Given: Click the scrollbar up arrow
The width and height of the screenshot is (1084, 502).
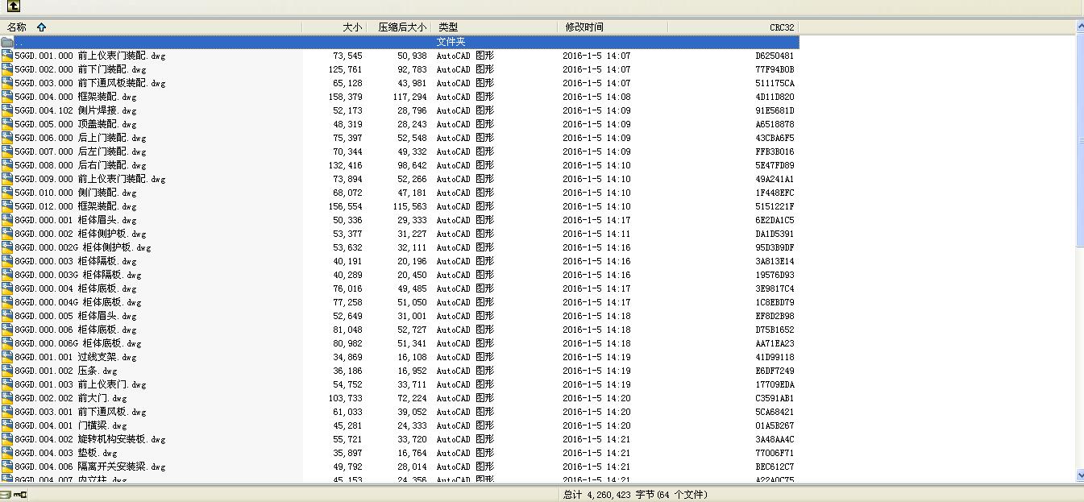Looking at the screenshot, I should 1080,27.
